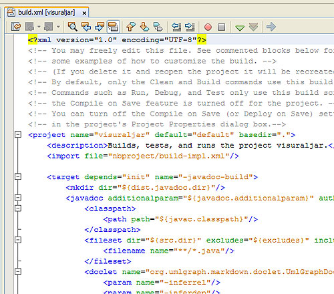
Task: Jump to Last Edit location icon
Action: point(16,27)
